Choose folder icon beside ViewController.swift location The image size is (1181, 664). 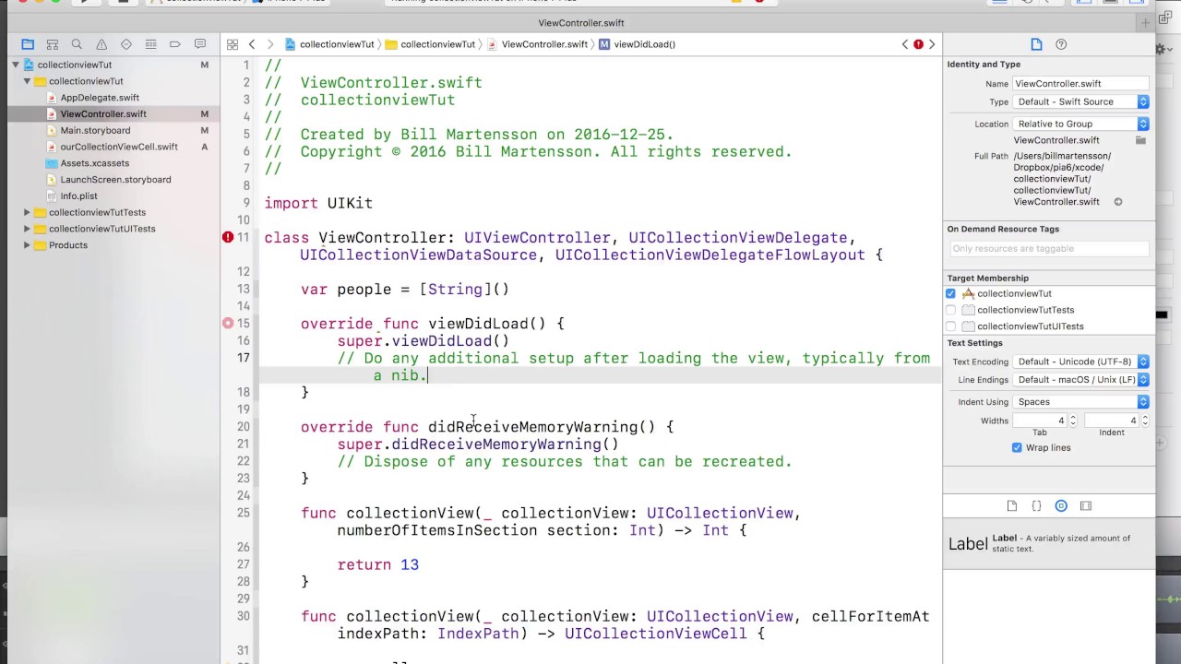tap(1140, 140)
